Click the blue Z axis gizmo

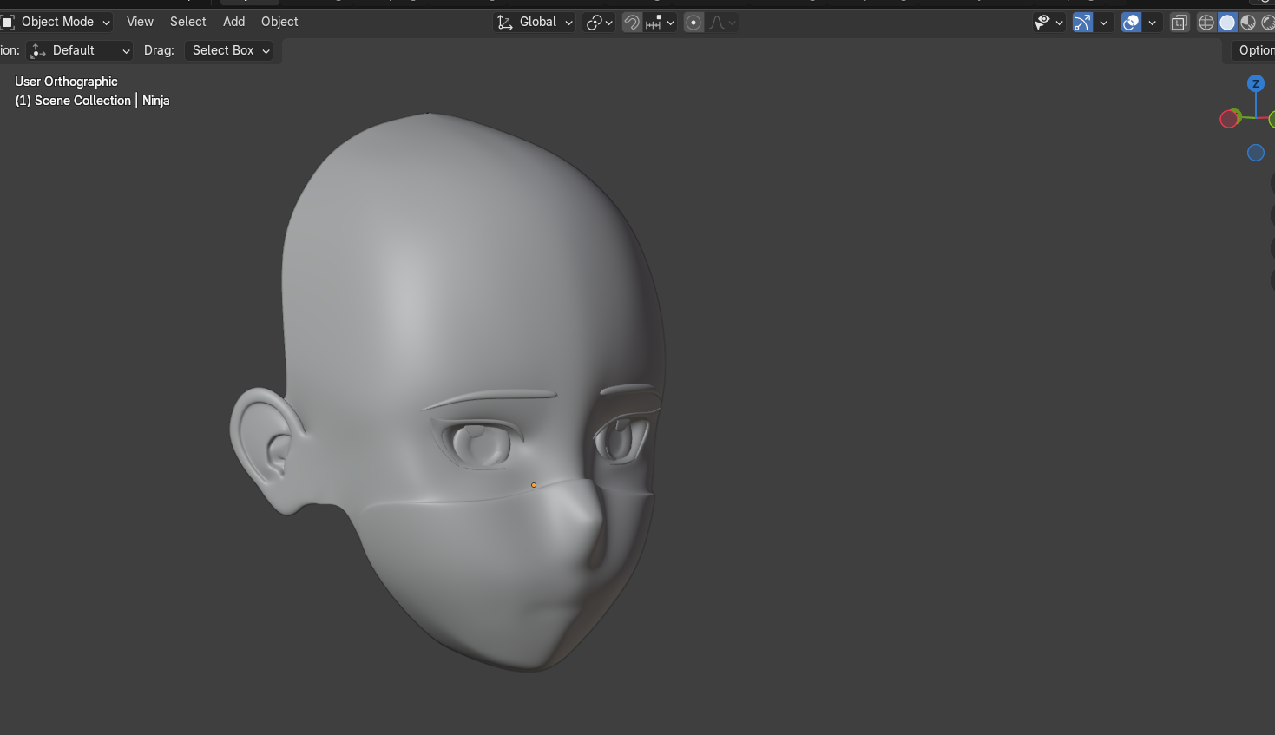(x=1255, y=84)
